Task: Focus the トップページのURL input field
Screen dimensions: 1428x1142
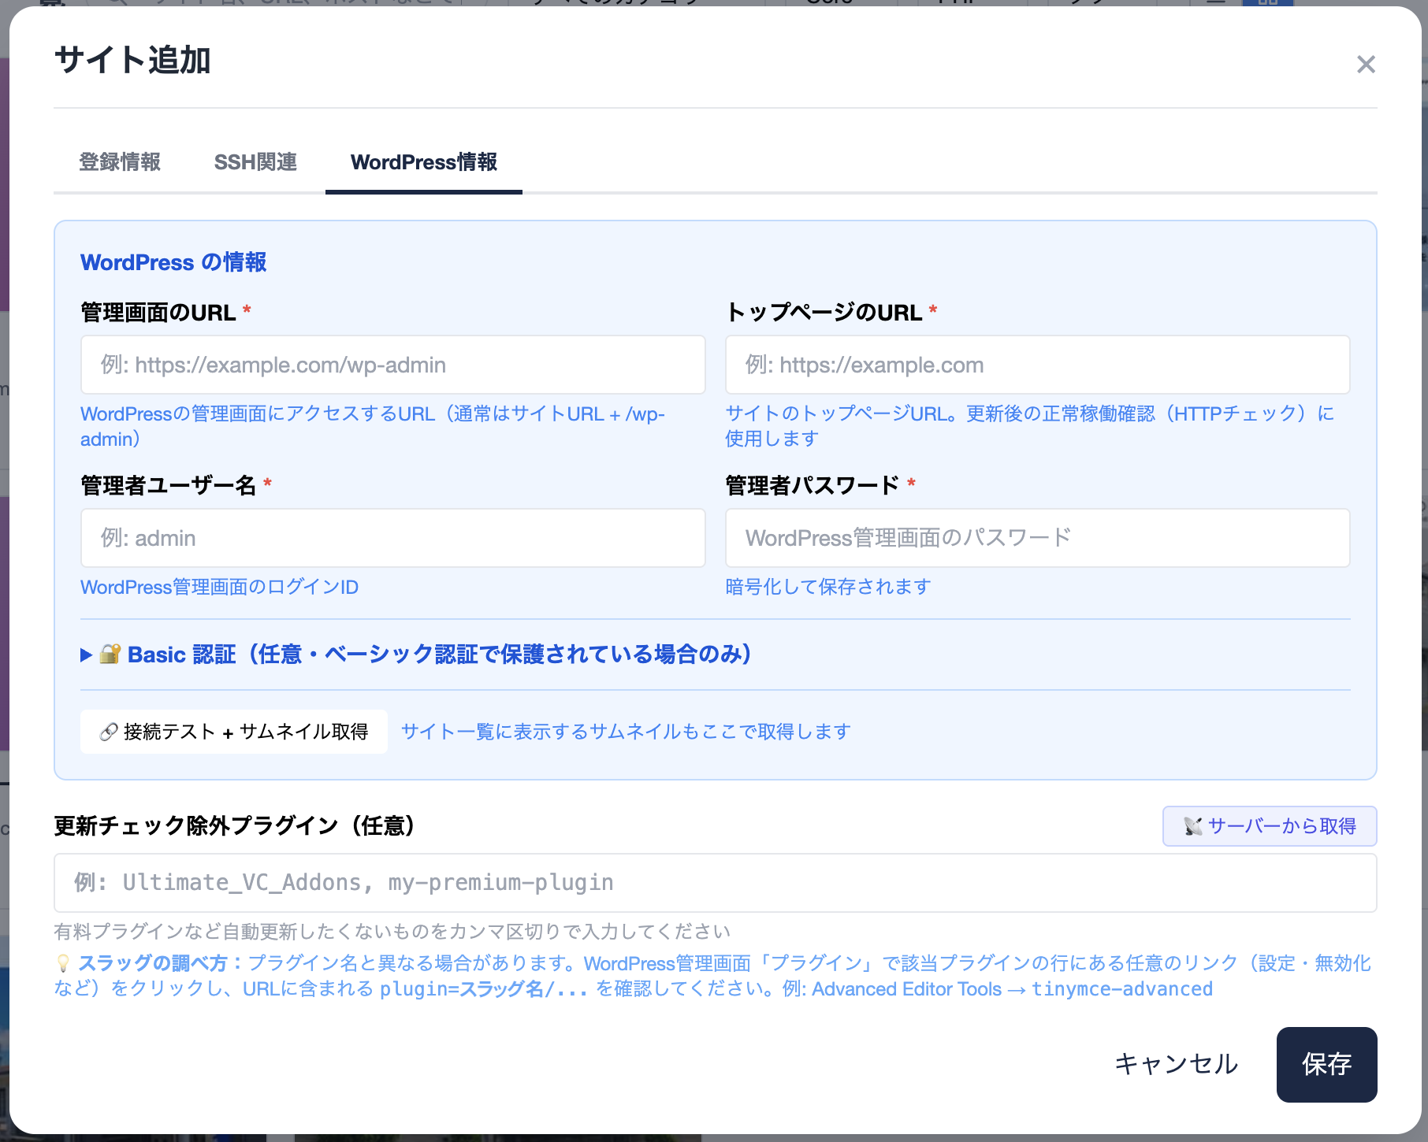Action: coord(1037,365)
